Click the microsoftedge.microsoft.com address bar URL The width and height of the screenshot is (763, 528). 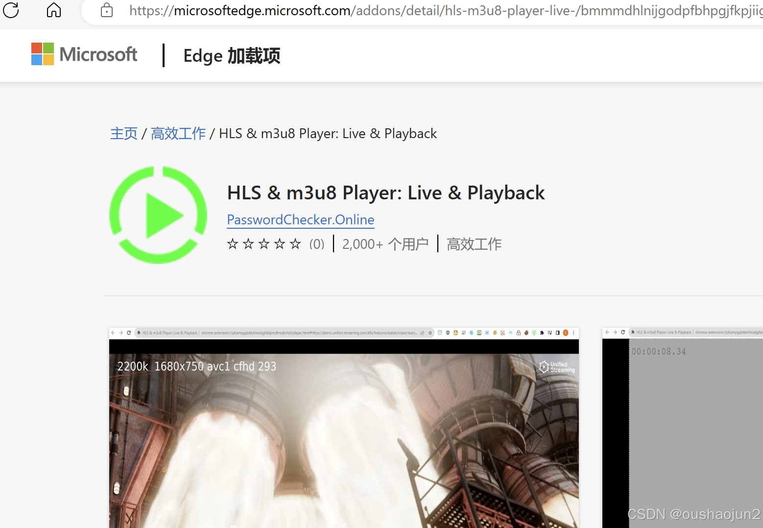[x=446, y=10]
